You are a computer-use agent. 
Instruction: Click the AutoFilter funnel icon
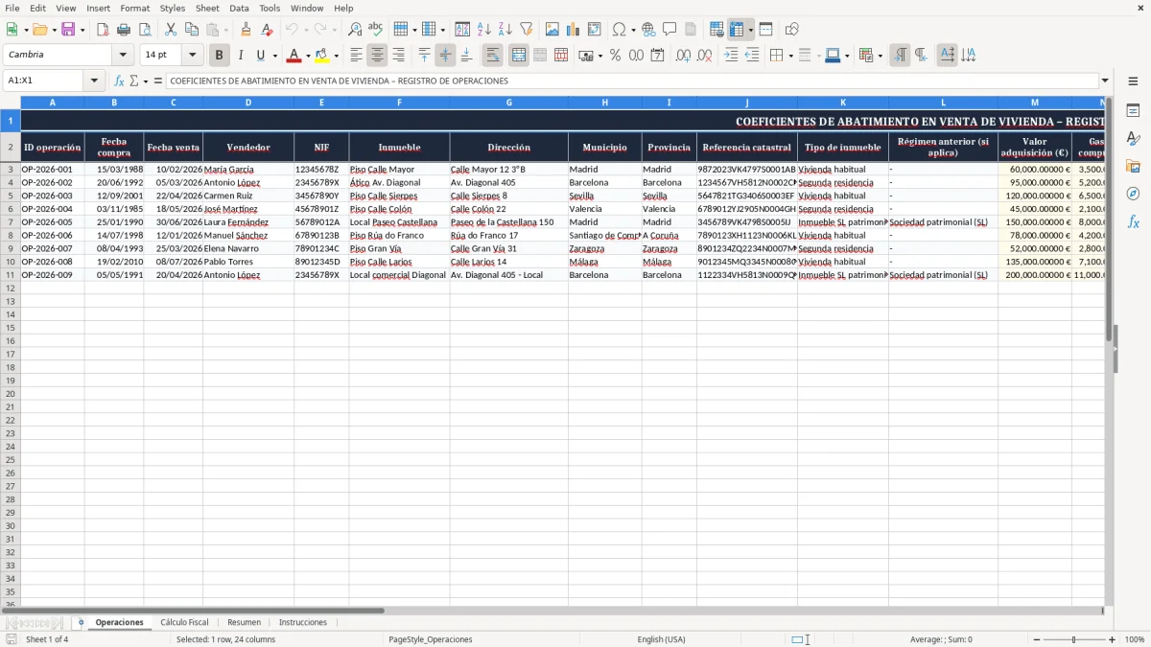point(527,30)
